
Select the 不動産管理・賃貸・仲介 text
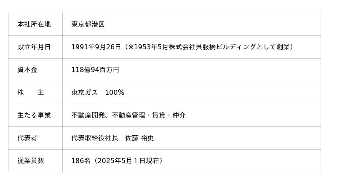tap(149, 115)
